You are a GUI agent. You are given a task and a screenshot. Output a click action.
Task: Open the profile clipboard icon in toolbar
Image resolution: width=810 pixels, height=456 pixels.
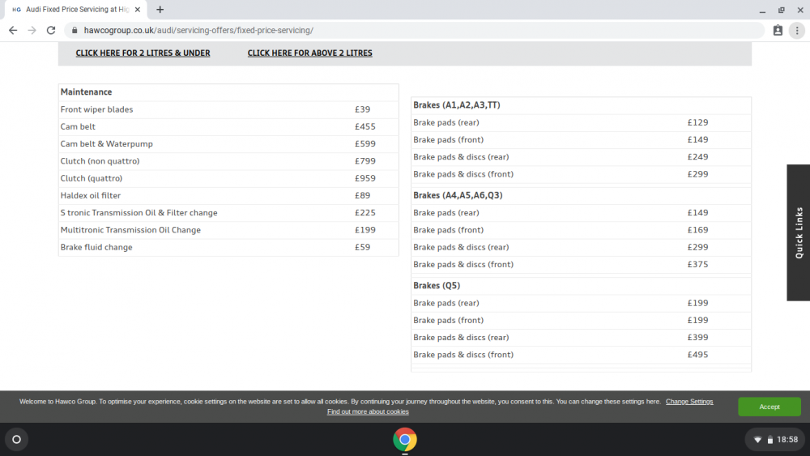(778, 31)
